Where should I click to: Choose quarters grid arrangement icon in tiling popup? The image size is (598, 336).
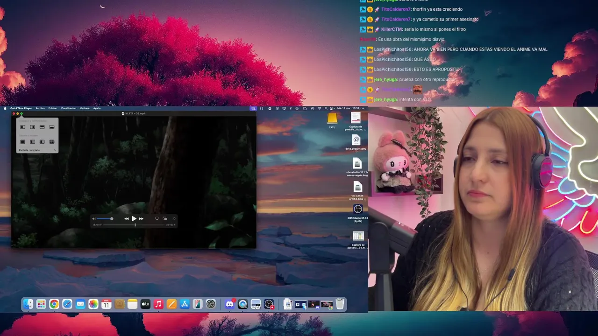(52, 141)
